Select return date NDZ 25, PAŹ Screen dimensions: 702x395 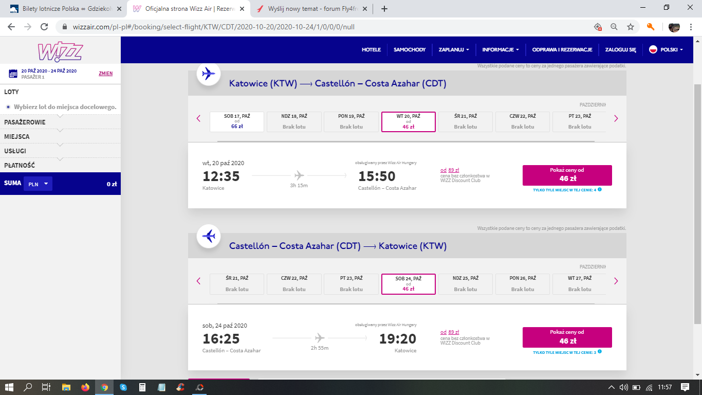[x=466, y=284]
